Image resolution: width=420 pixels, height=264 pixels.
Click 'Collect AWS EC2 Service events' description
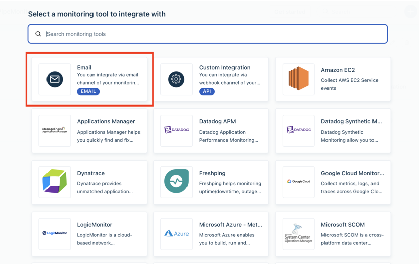(350, 84)
